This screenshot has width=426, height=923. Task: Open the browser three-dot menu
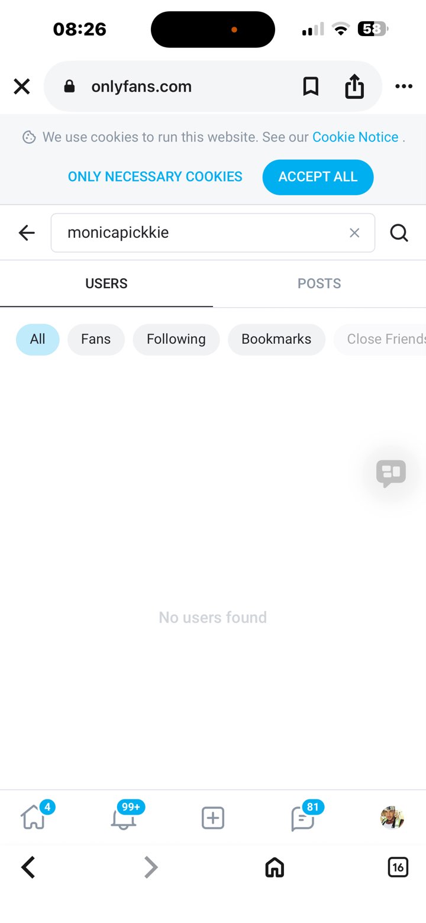point(404,86)
